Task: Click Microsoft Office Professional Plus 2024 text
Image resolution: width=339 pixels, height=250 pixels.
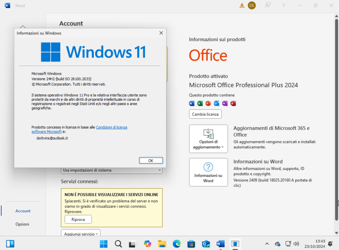Action: pos(243,85)
